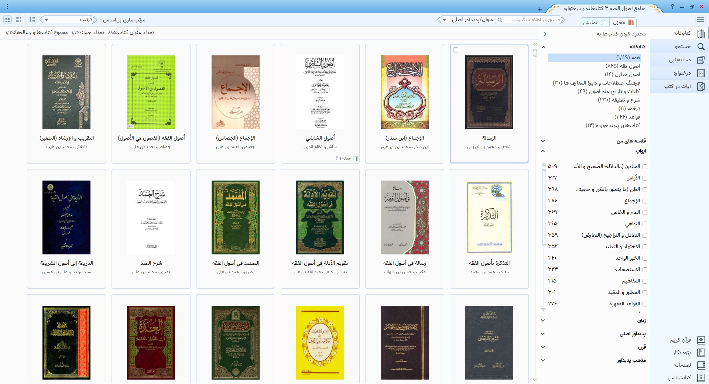The width and height of the screenshot is (709, 384).
Task: Open the قرآن کریم icon
Action: [x=701, y=340]
